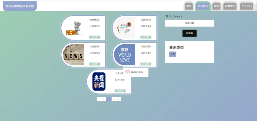The height and width of the screenshot is (121, 257).
Task: Go to the 下一页 pagination button
Action: point(116,99)
